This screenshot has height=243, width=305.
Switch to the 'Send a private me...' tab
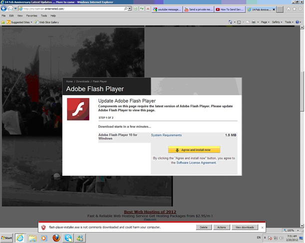[x=199, y=9]
